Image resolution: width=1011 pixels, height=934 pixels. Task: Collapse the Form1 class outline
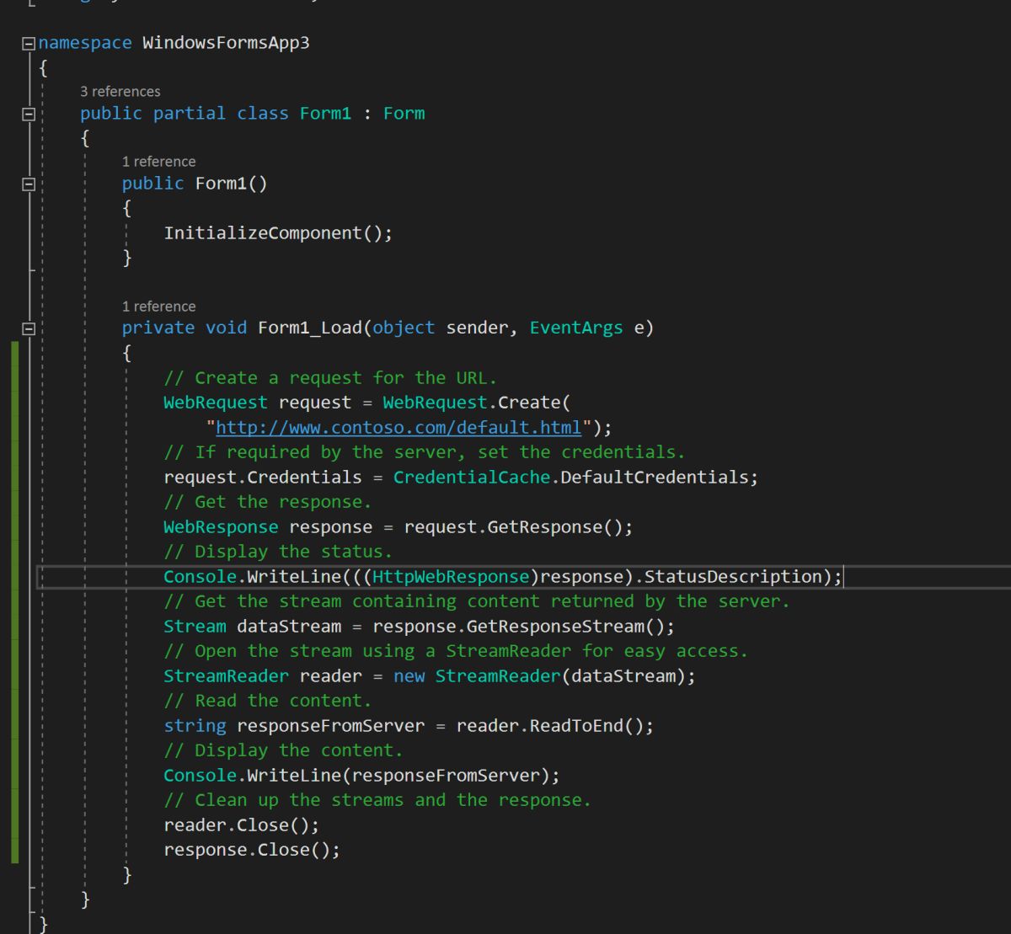click(x=29, y=114)
